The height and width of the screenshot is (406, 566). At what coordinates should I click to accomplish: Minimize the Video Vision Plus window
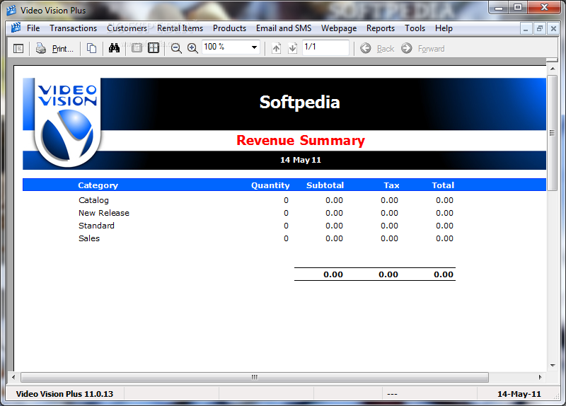[499, 7]
